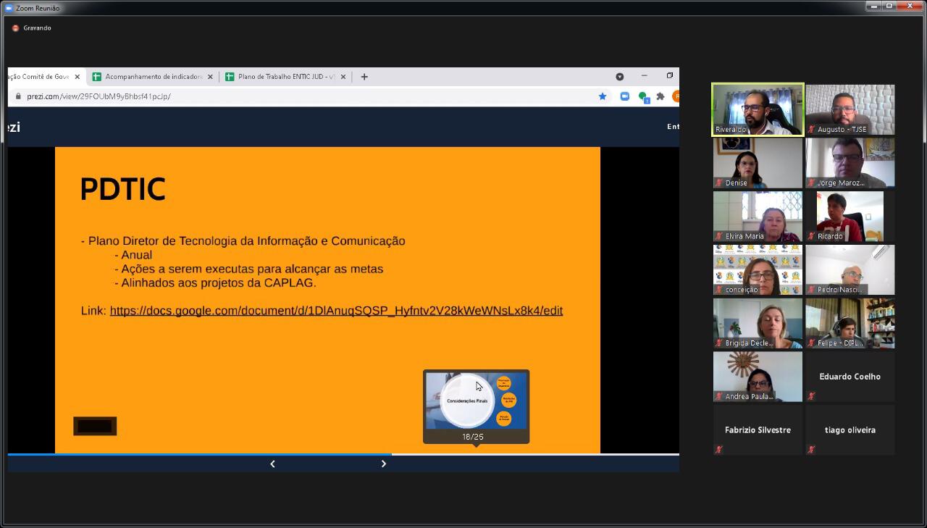The width and height of the screenshot is (927, 528).
Task: Go to the previous Prezi slide
Action: pyautogui.click(x=272, y=464)
